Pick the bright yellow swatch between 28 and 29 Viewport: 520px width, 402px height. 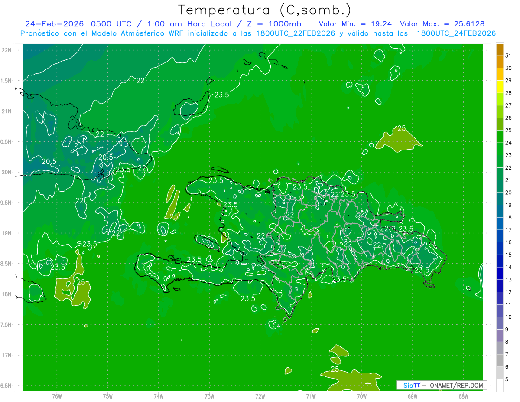point(500,87)
